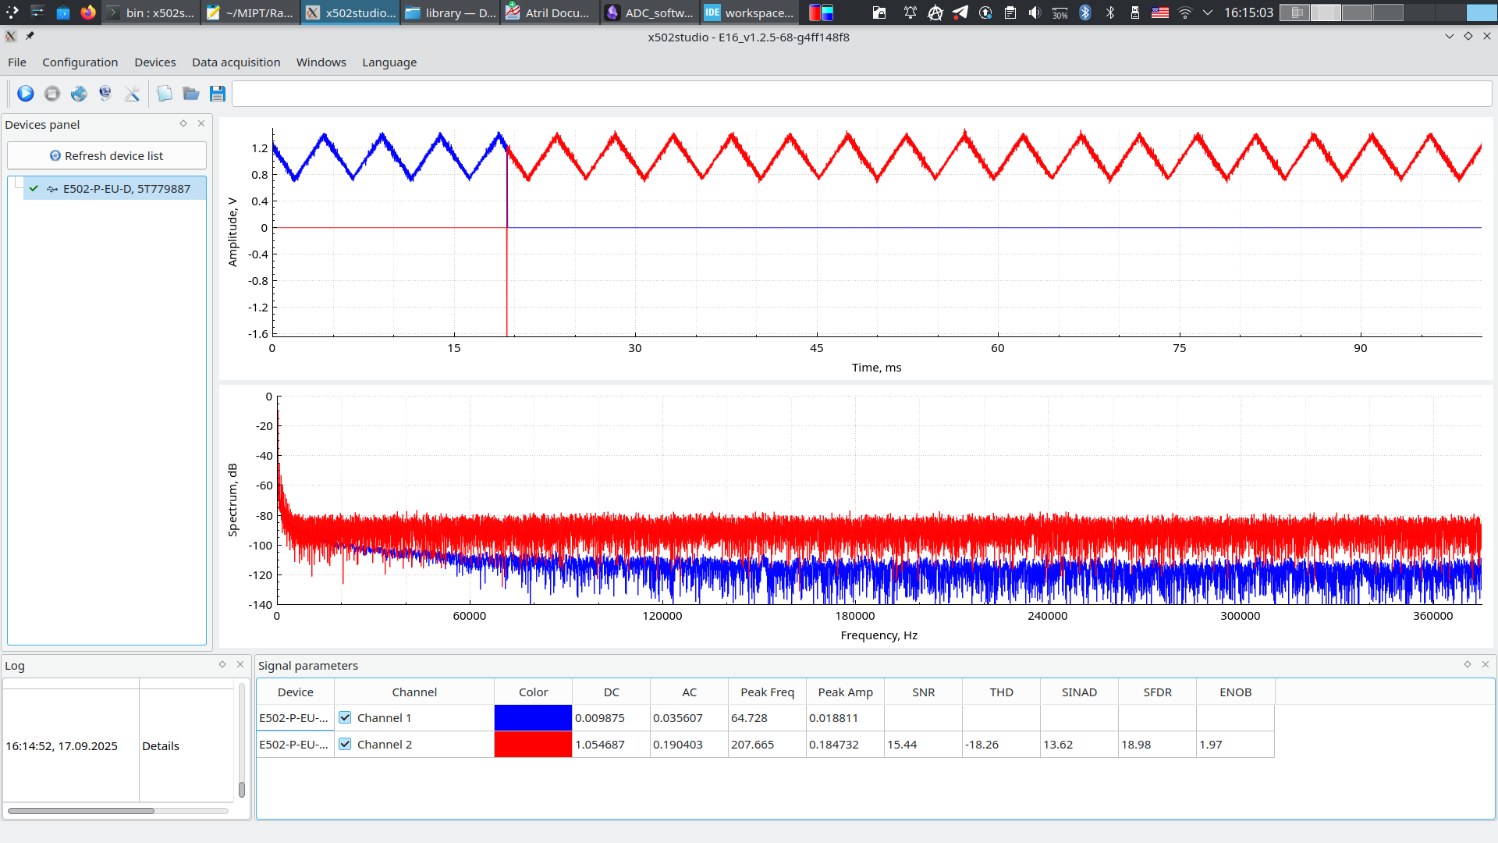The width and height of the screenshot is (1498, 843).
Task: Click the new configuration document icon
Action: [x=165, y=94]
